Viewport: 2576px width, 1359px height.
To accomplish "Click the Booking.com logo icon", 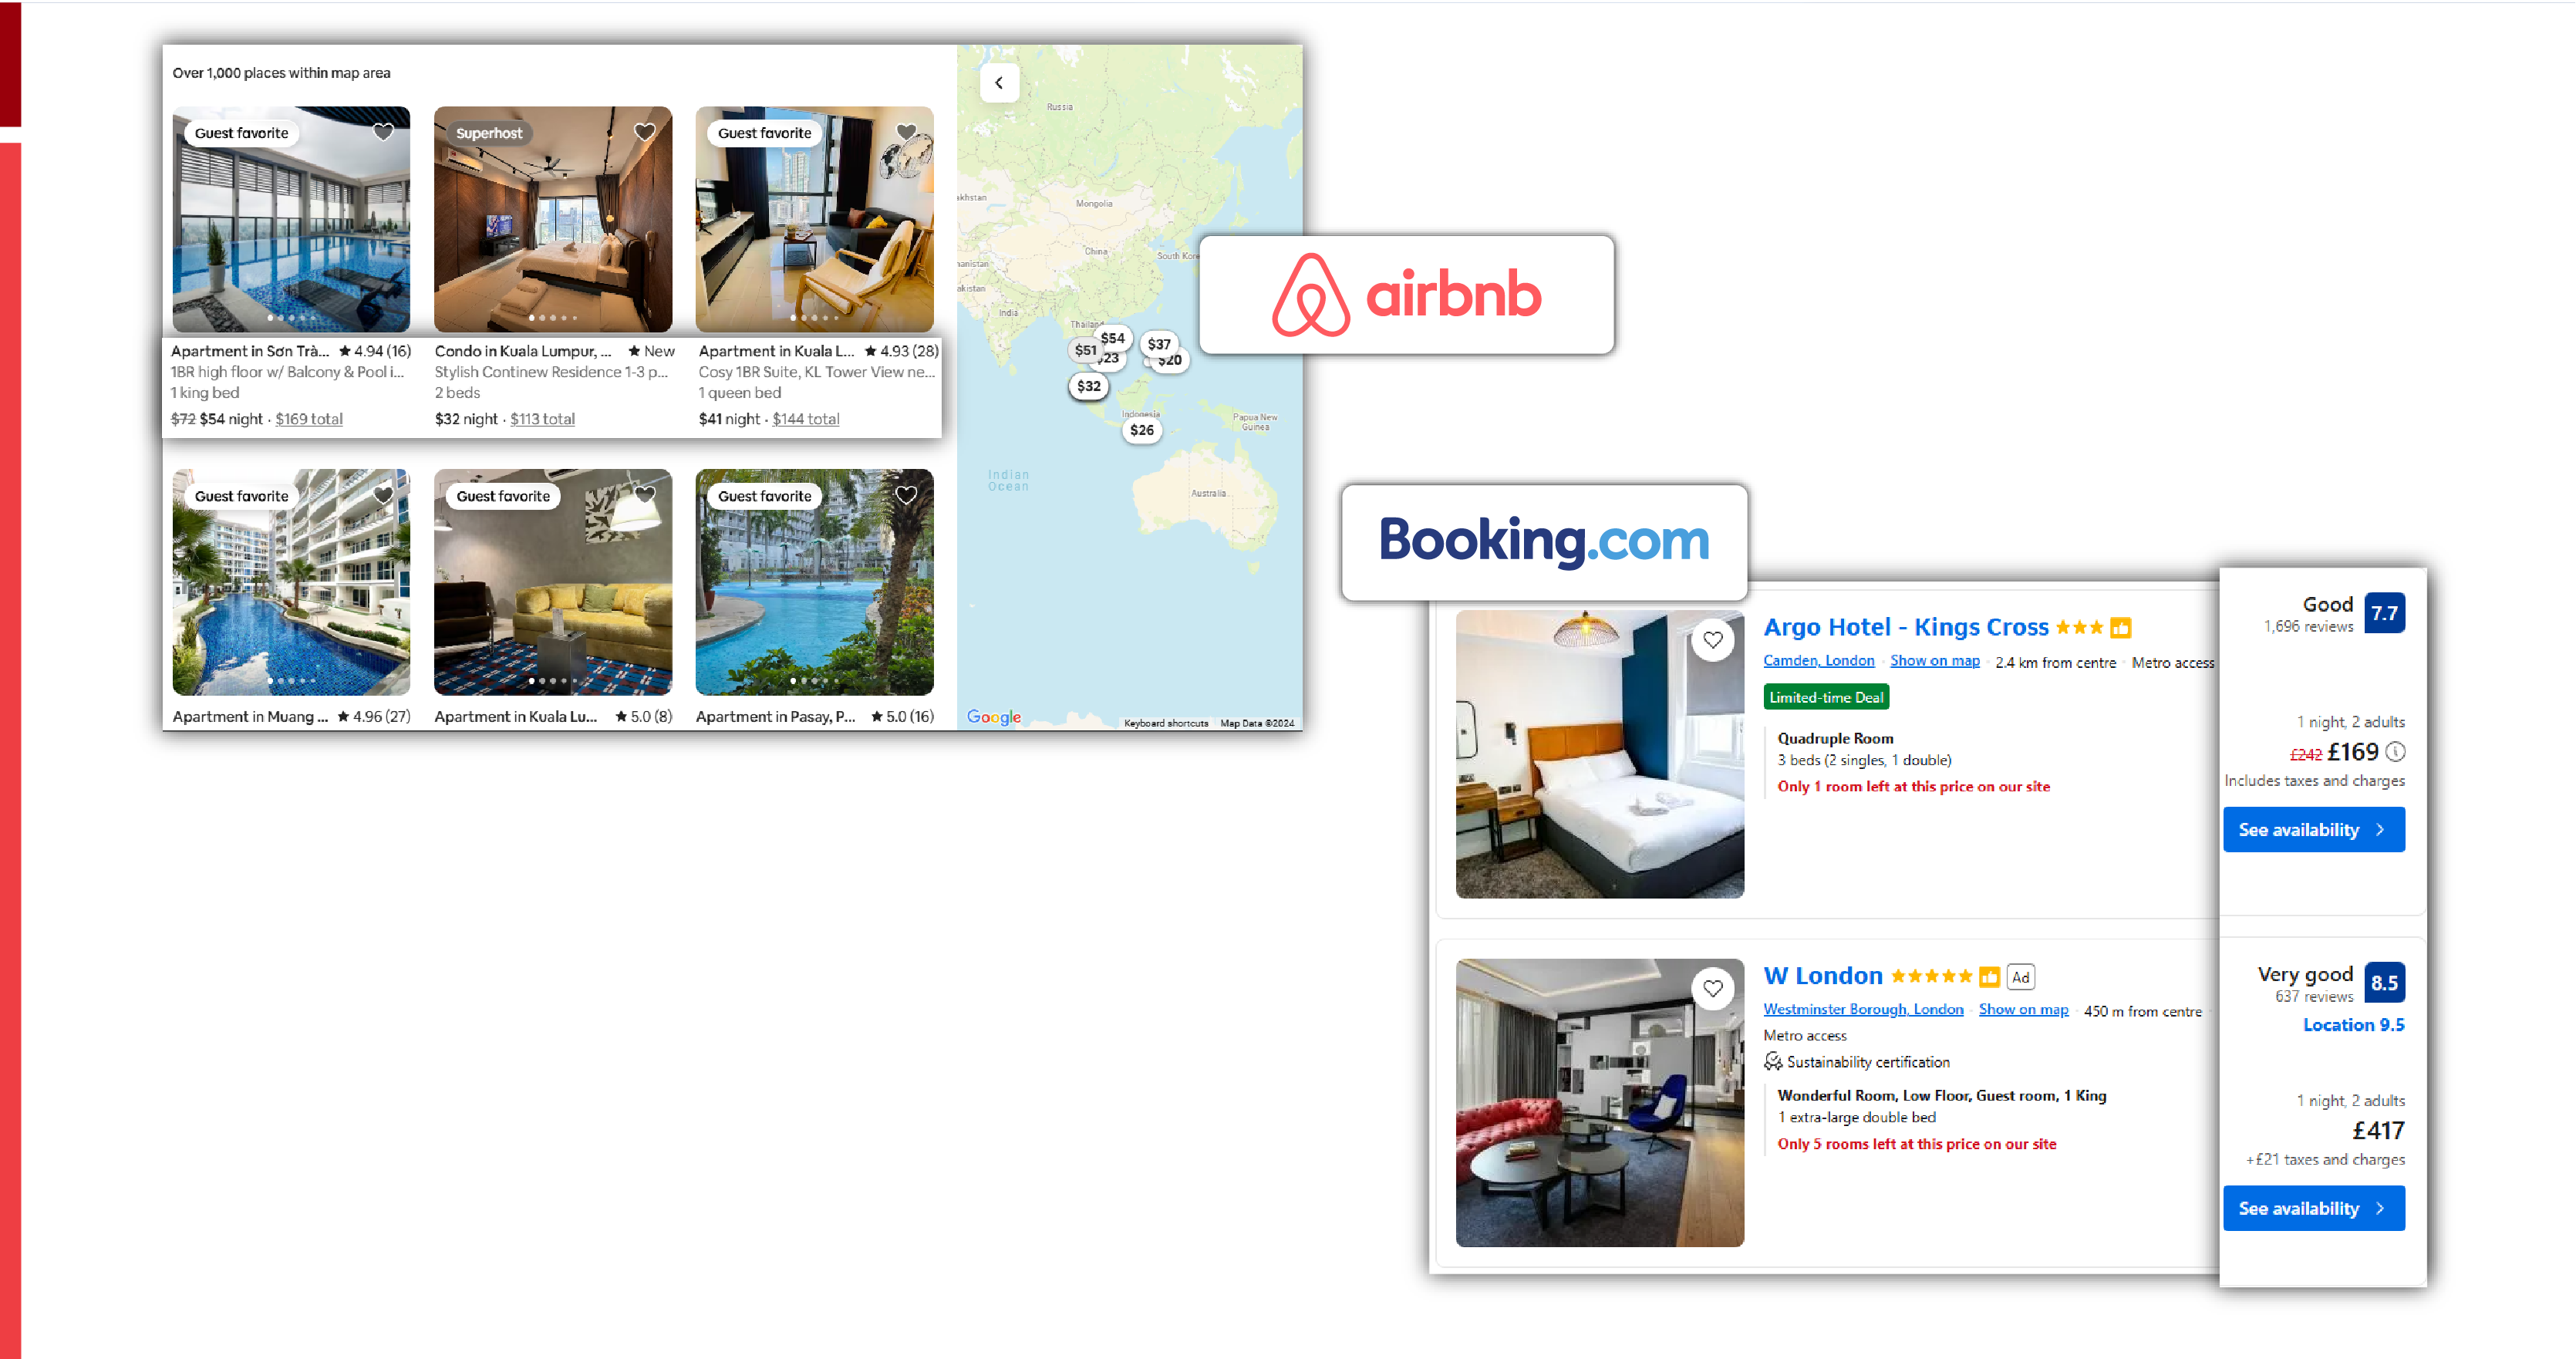I will (x=1542, y=541).
